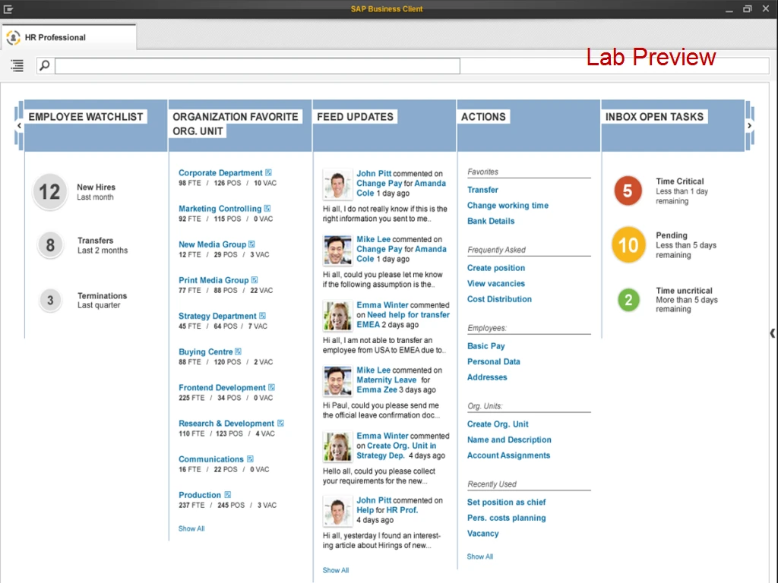The height and width of the screenshot is (583, 778).
Task: Click the New Hires count badge
Action: pos(49,191)
